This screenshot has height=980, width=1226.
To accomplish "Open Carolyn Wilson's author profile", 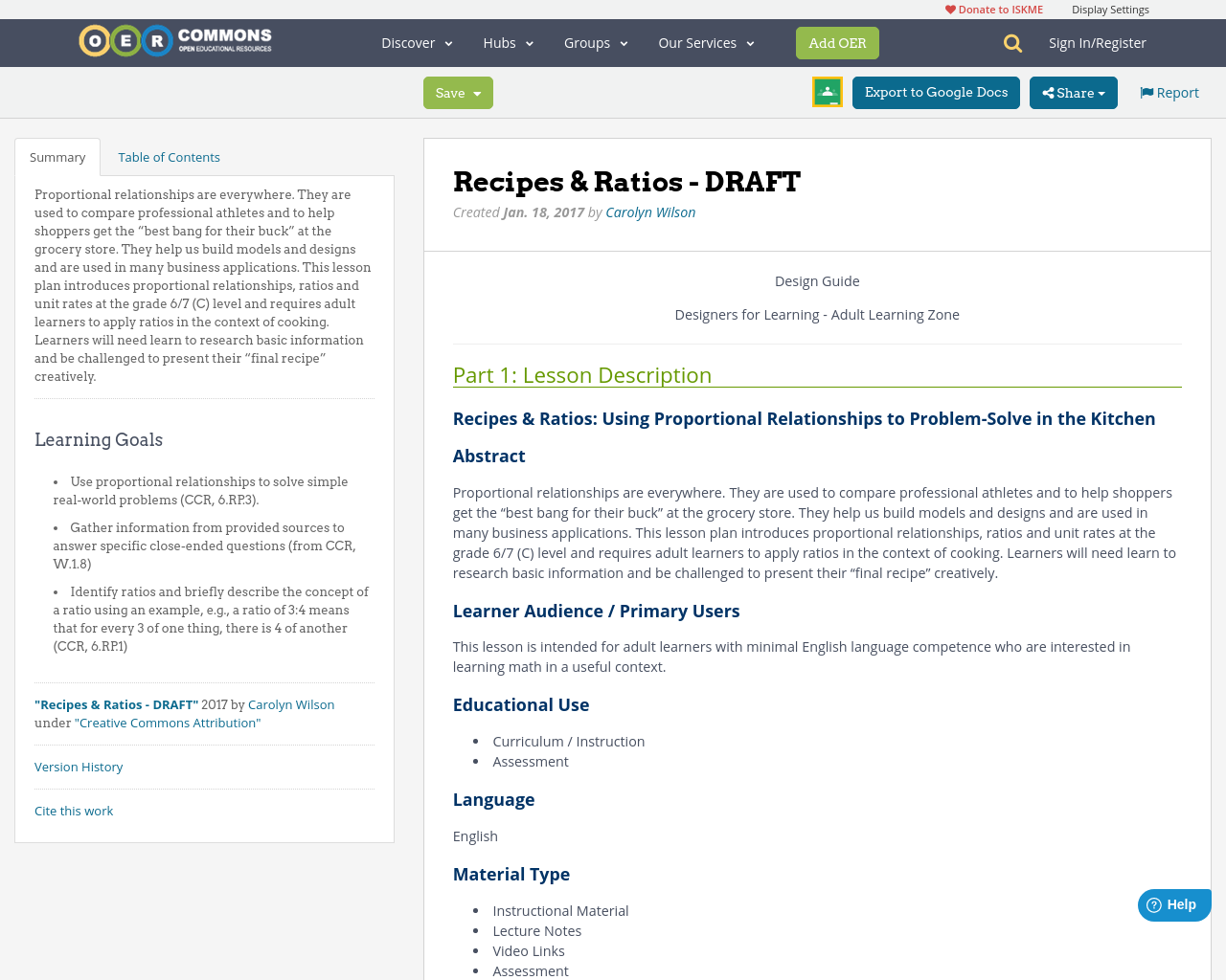I will pos(650,212).
